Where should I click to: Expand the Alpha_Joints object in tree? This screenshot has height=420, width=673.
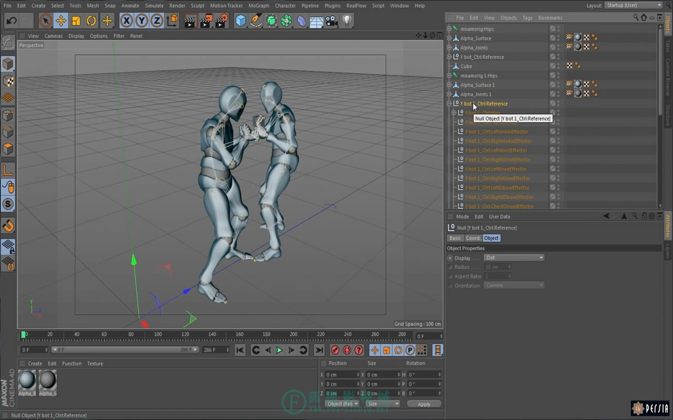(x=449, y=48)
